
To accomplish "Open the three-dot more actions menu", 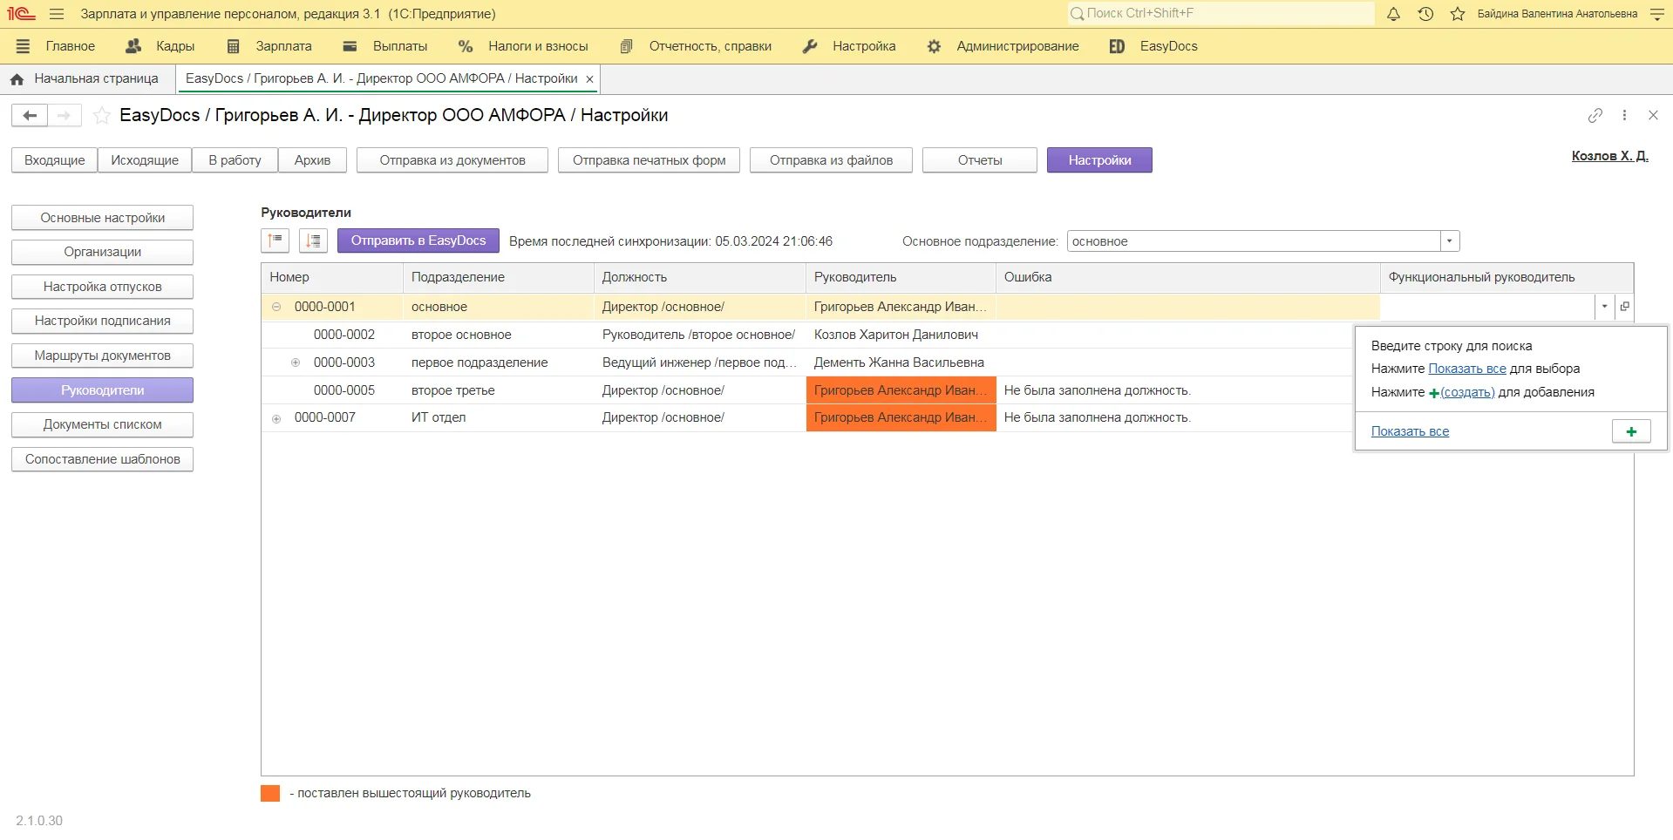I will point(1624,115).
